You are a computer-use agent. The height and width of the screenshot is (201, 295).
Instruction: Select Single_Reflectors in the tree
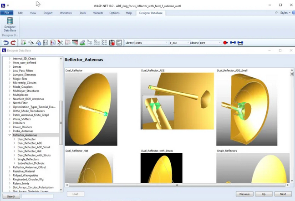click(x=28, y=159)
